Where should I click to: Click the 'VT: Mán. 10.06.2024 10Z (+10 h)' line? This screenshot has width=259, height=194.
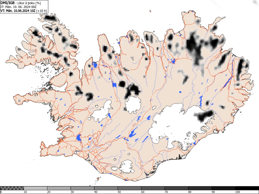pyautogui.click(x=24, y=11)
